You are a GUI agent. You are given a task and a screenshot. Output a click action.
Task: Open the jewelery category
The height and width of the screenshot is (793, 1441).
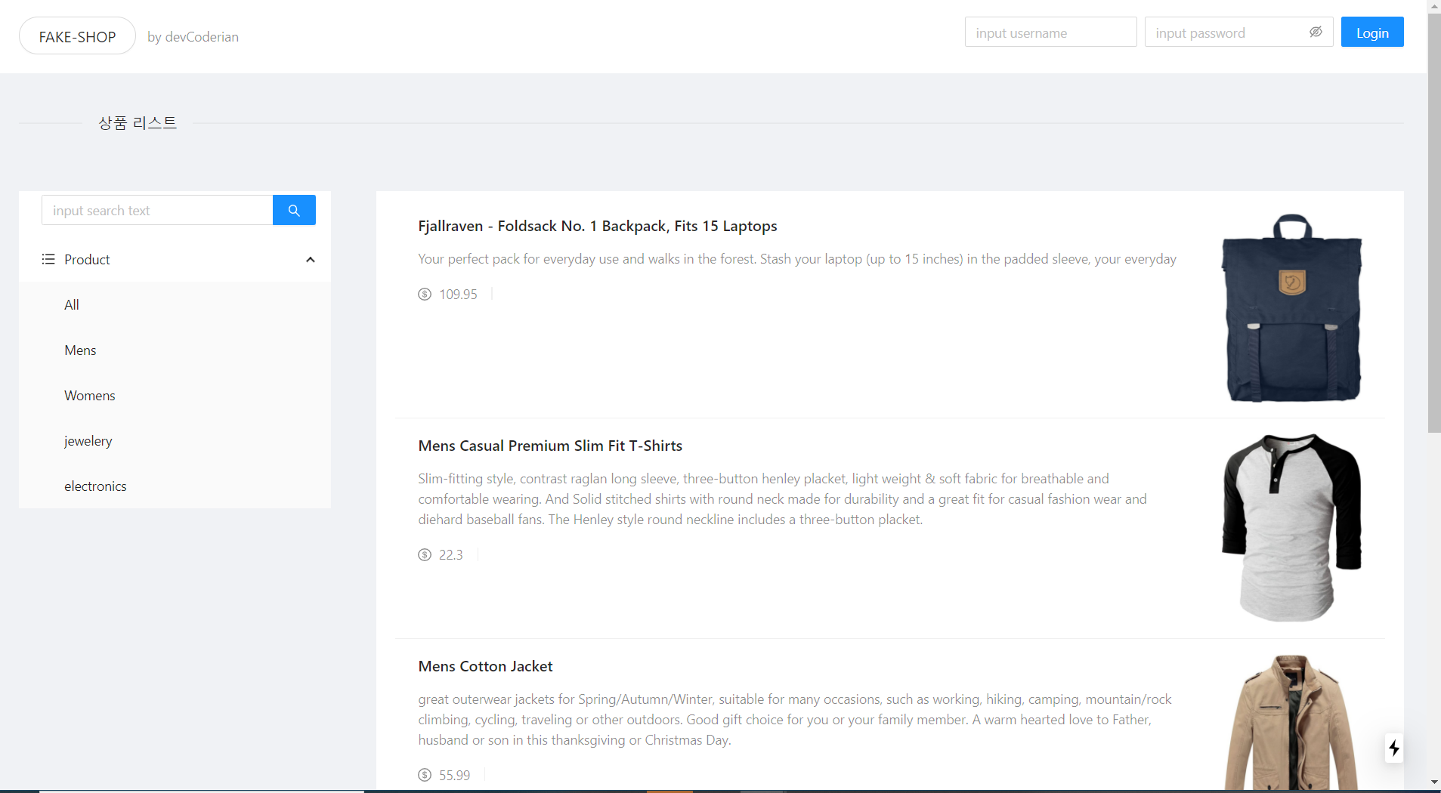coord(88,440)
